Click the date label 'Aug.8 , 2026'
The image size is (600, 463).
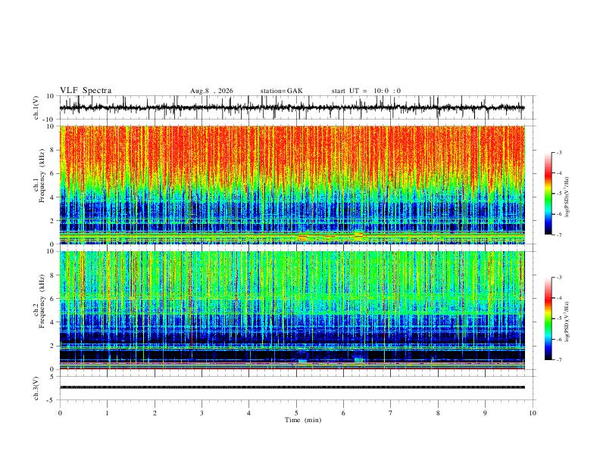[211, 91]
